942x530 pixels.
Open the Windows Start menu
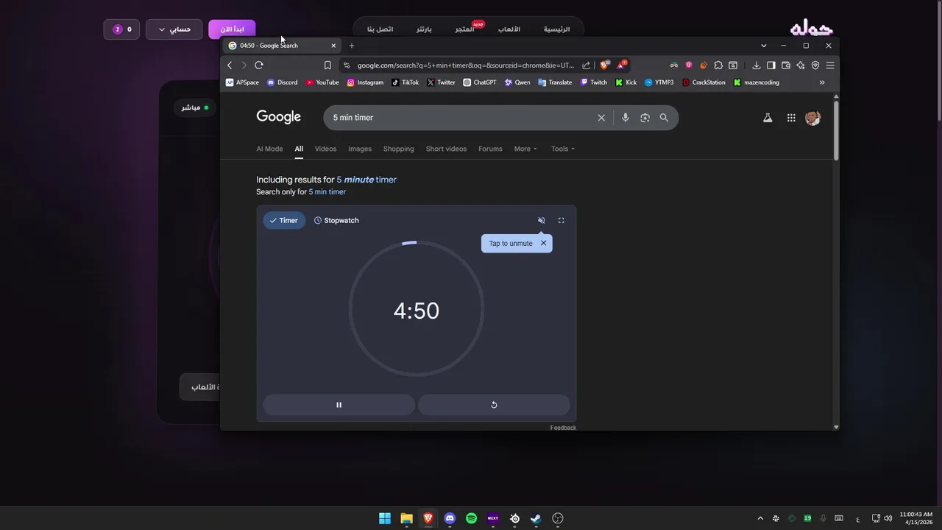tap(385, 518)
